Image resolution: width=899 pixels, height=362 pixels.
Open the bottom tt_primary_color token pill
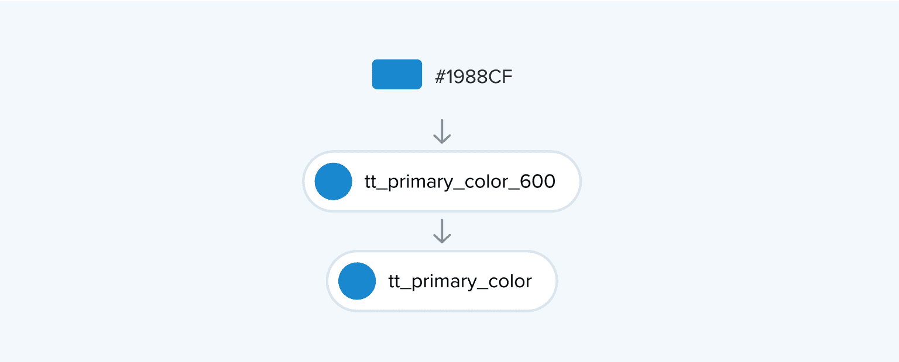(x=442, y=281)
